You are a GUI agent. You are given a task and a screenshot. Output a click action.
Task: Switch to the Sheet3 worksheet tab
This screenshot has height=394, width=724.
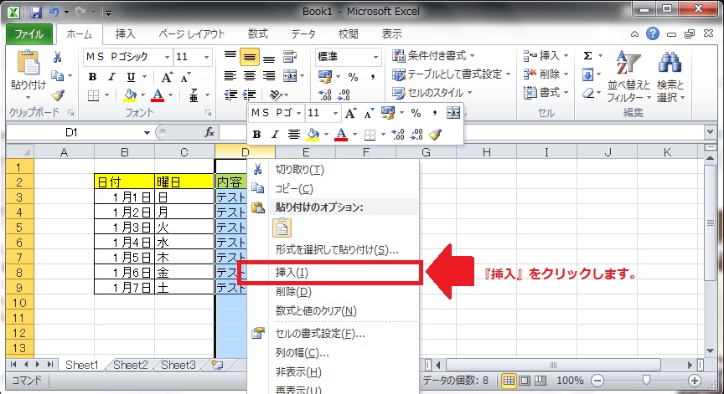click(x=178, y=365)
